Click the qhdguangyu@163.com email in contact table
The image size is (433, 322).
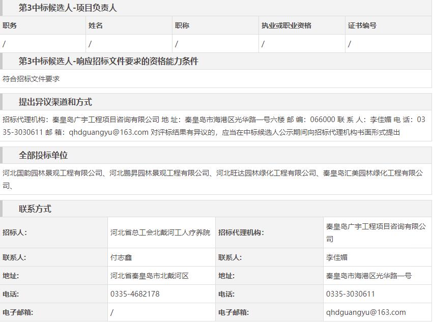pyautogui.click(x=366, y=312)
